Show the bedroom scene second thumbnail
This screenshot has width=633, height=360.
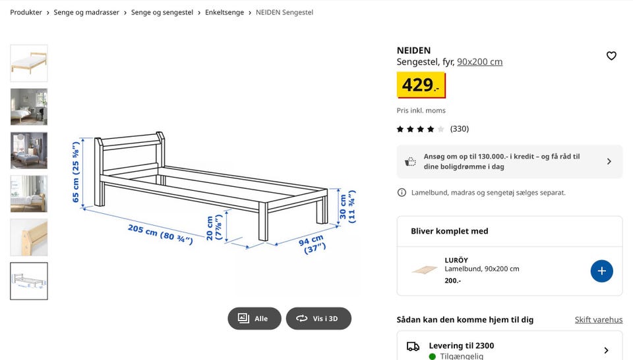(29, 107)
